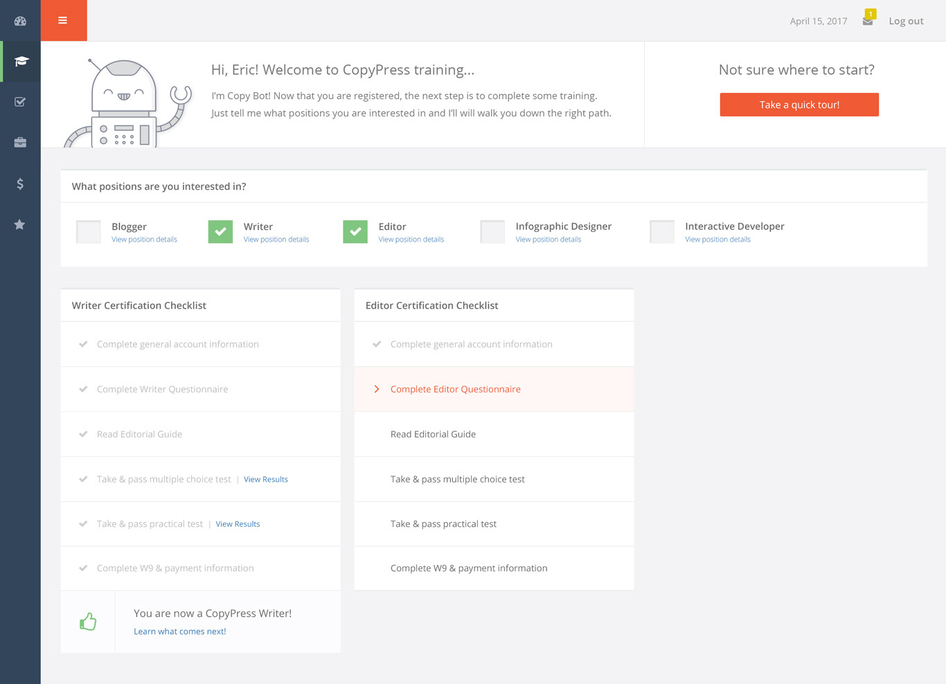
Task: Select the graduation cap training icon
Action: 21,62
